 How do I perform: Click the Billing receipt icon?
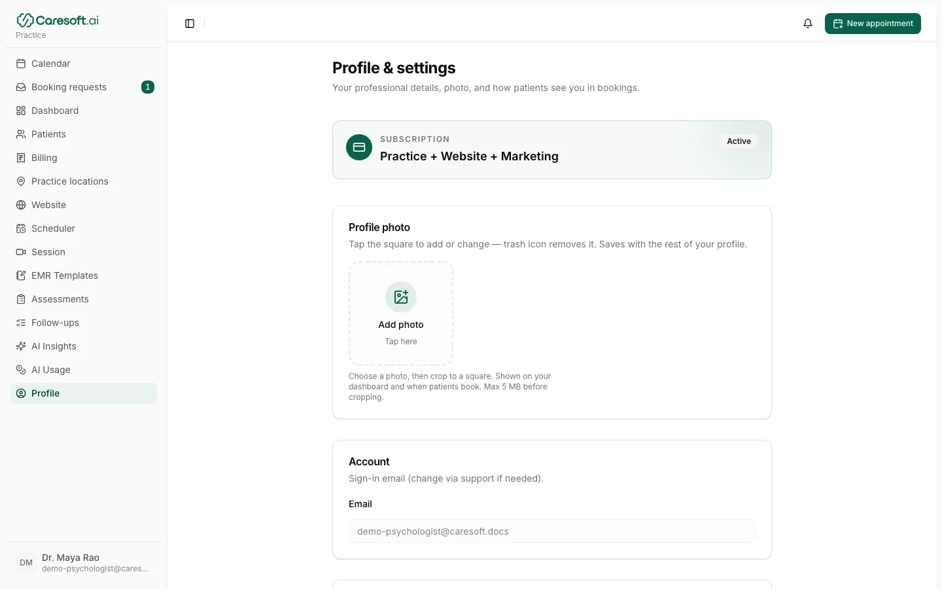click(x=21, y=158)
